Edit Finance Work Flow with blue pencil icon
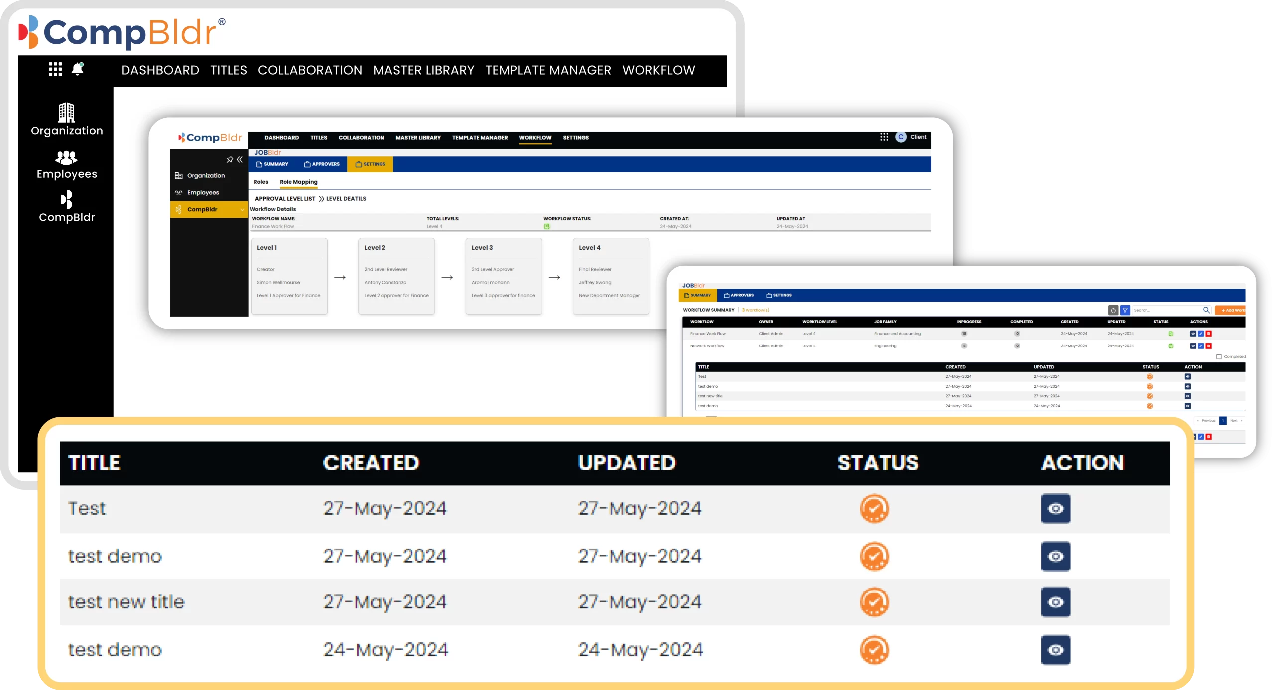The height and width of the screenshot is (690, 1275). coord(1201,334)
